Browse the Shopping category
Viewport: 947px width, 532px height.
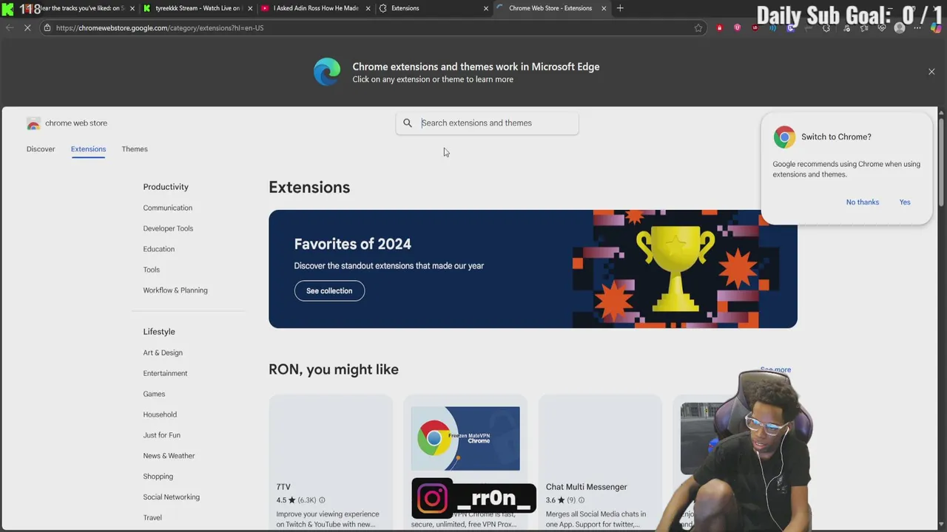click(158, 477)
